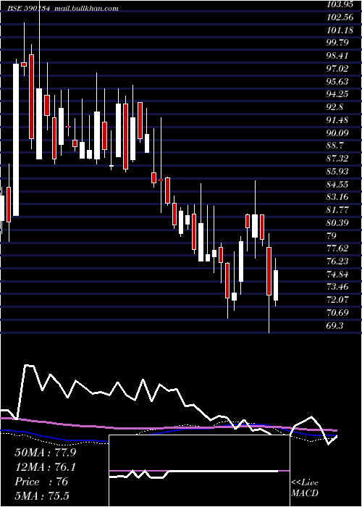Click the 85.93 price axis label
This screenshot has width=362, height=507.
[338, 172]
